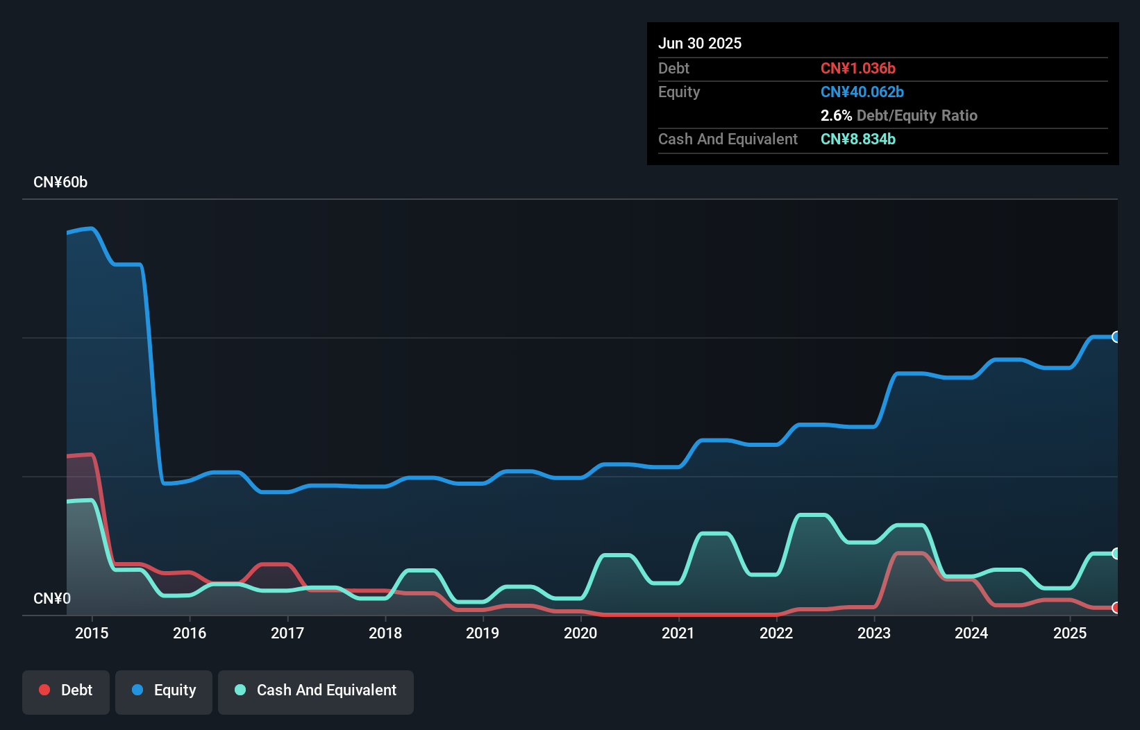Click the CN¥60b y-axis label
The width and height of the screenshot is (1140, 730).
click(x=60, y=182)
